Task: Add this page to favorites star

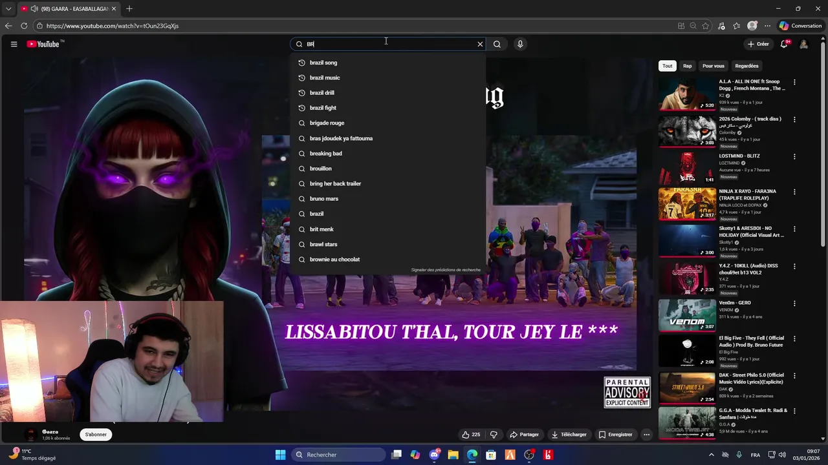Action: point(706,26)
